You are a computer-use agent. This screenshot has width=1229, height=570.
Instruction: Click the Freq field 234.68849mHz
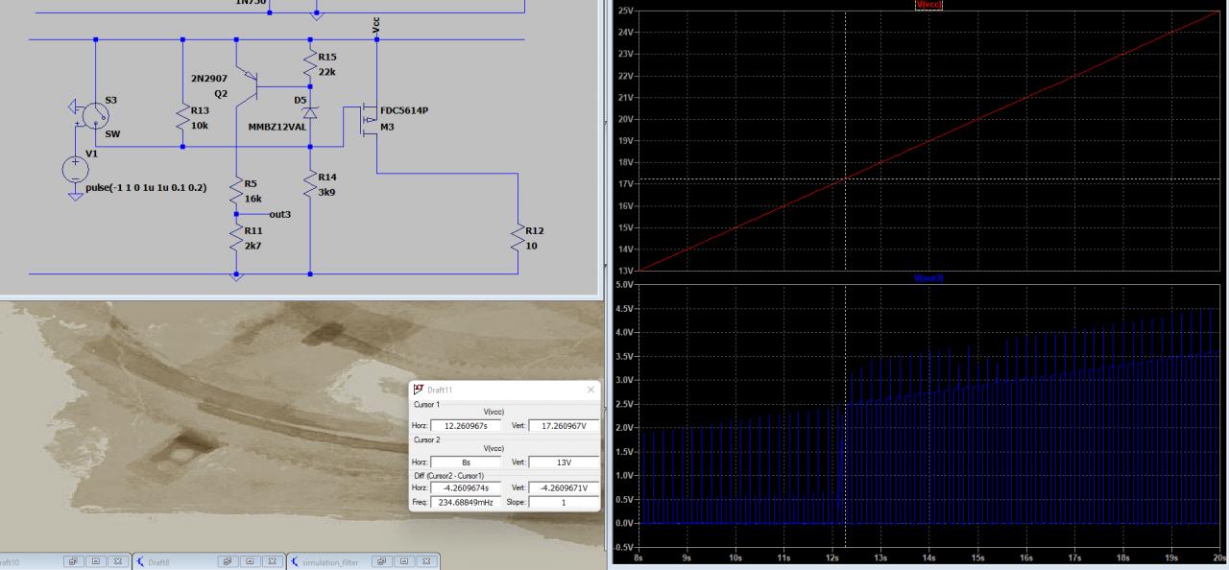(466, 503)
